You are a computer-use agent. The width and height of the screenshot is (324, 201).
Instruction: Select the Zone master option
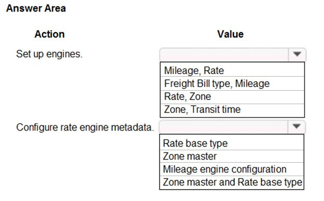232,156
